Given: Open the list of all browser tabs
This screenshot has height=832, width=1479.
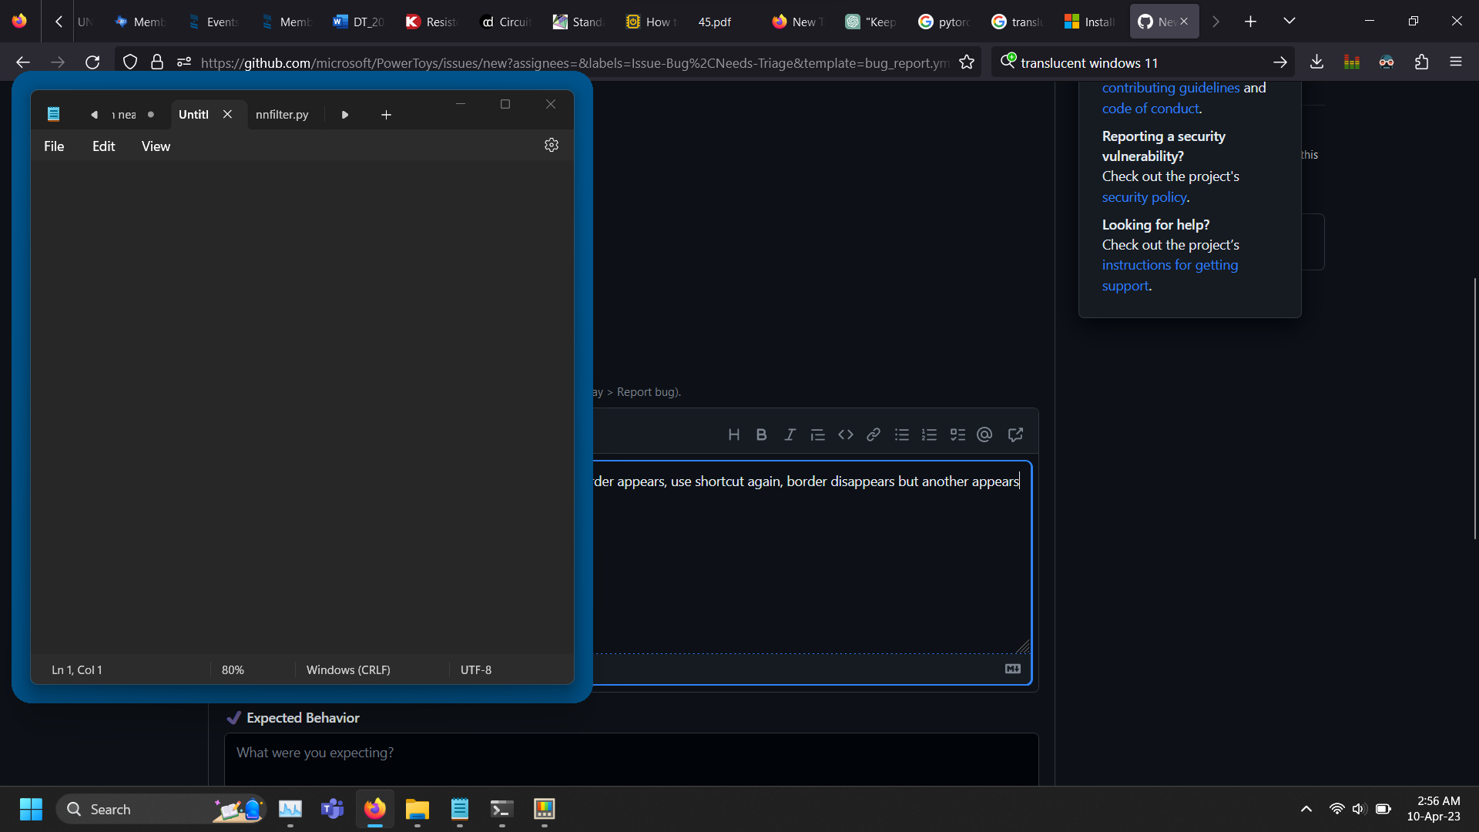Looking at the screenshot, I should (1289, 21).
